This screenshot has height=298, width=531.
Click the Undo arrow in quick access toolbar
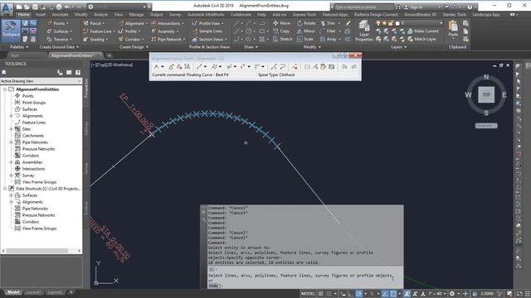point(67,7)
